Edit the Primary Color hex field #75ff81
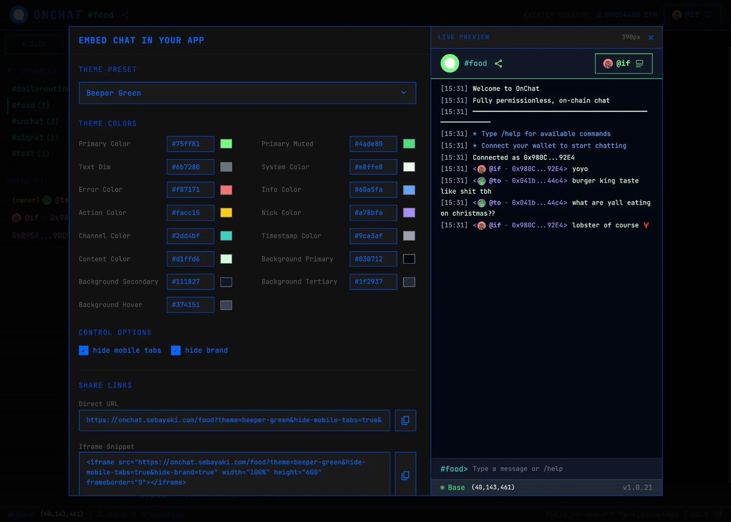This screenshot has height=522, width=731. click(191, 144)
